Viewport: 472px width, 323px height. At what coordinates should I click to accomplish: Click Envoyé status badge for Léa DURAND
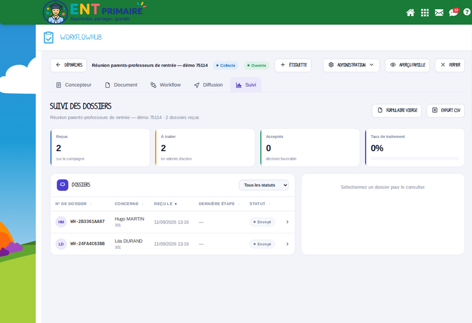tap(262, 244)
